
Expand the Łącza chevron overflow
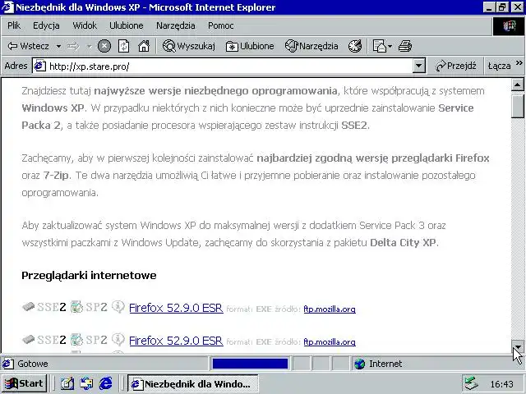[519, 63]
